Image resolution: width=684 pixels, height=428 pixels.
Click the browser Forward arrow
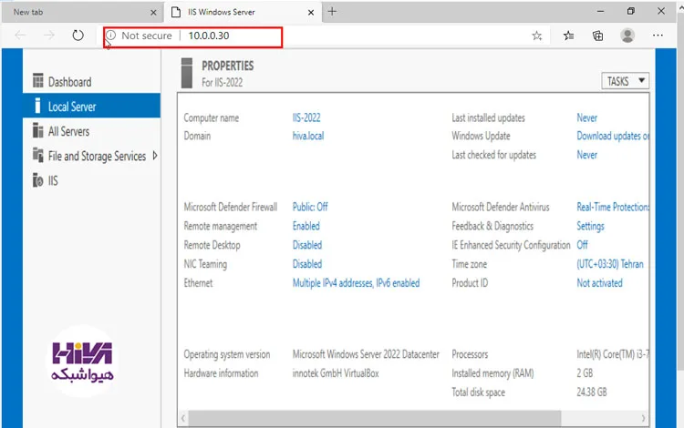tap(49, 36)
